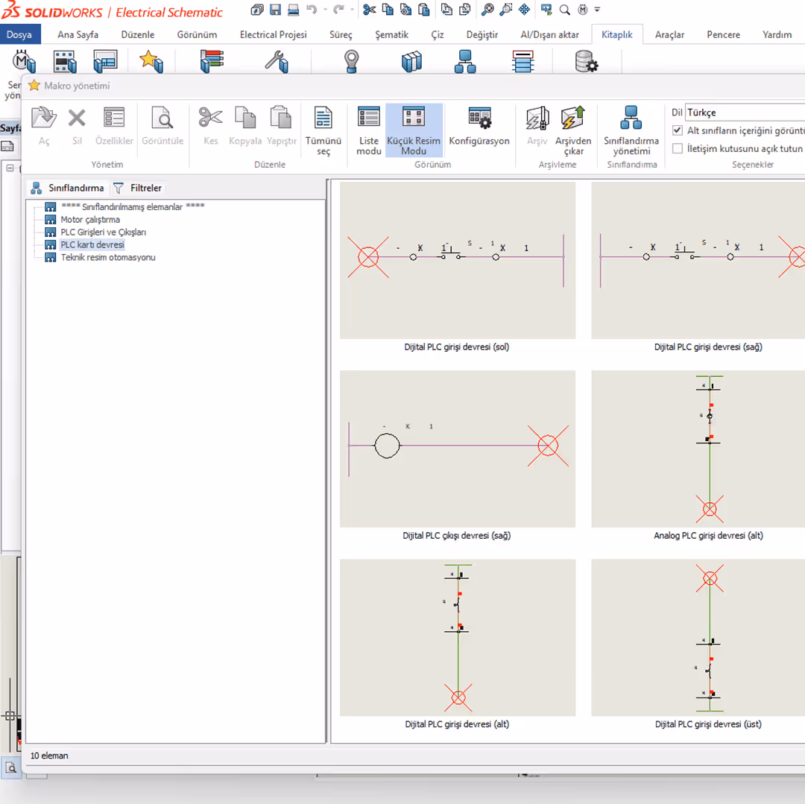Open the Redo history dropdown arrow

click(352, 9)
